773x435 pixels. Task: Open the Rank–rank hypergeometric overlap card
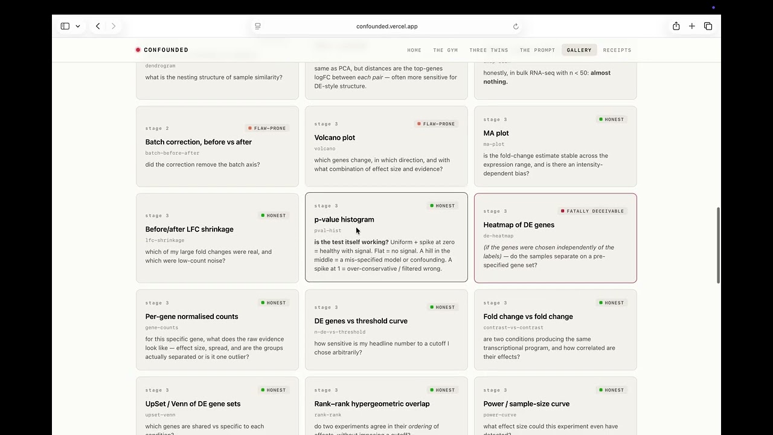tap(386, 406)
